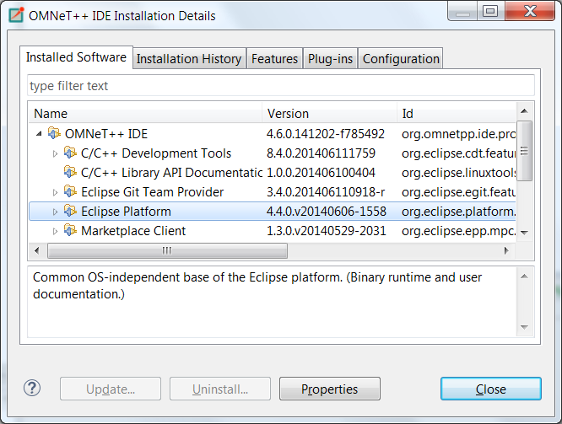The width and height of the screenshot is (562, 424).
Task: Click the Marketplace Client feature icon
Action: [x=70, y=230]
